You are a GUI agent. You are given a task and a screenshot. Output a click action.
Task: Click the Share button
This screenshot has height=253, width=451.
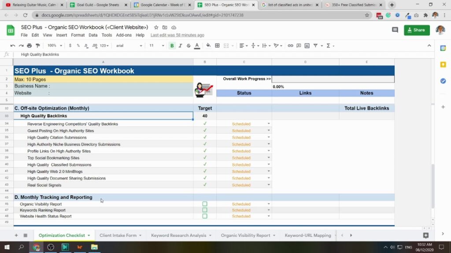[x=417, y=30]
